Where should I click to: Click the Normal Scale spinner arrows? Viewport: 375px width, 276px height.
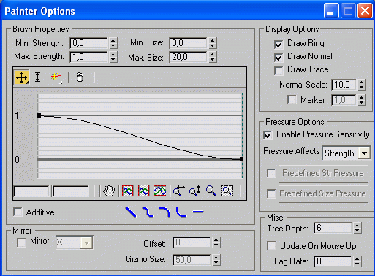pyautogui.click(x=362, y=85)
